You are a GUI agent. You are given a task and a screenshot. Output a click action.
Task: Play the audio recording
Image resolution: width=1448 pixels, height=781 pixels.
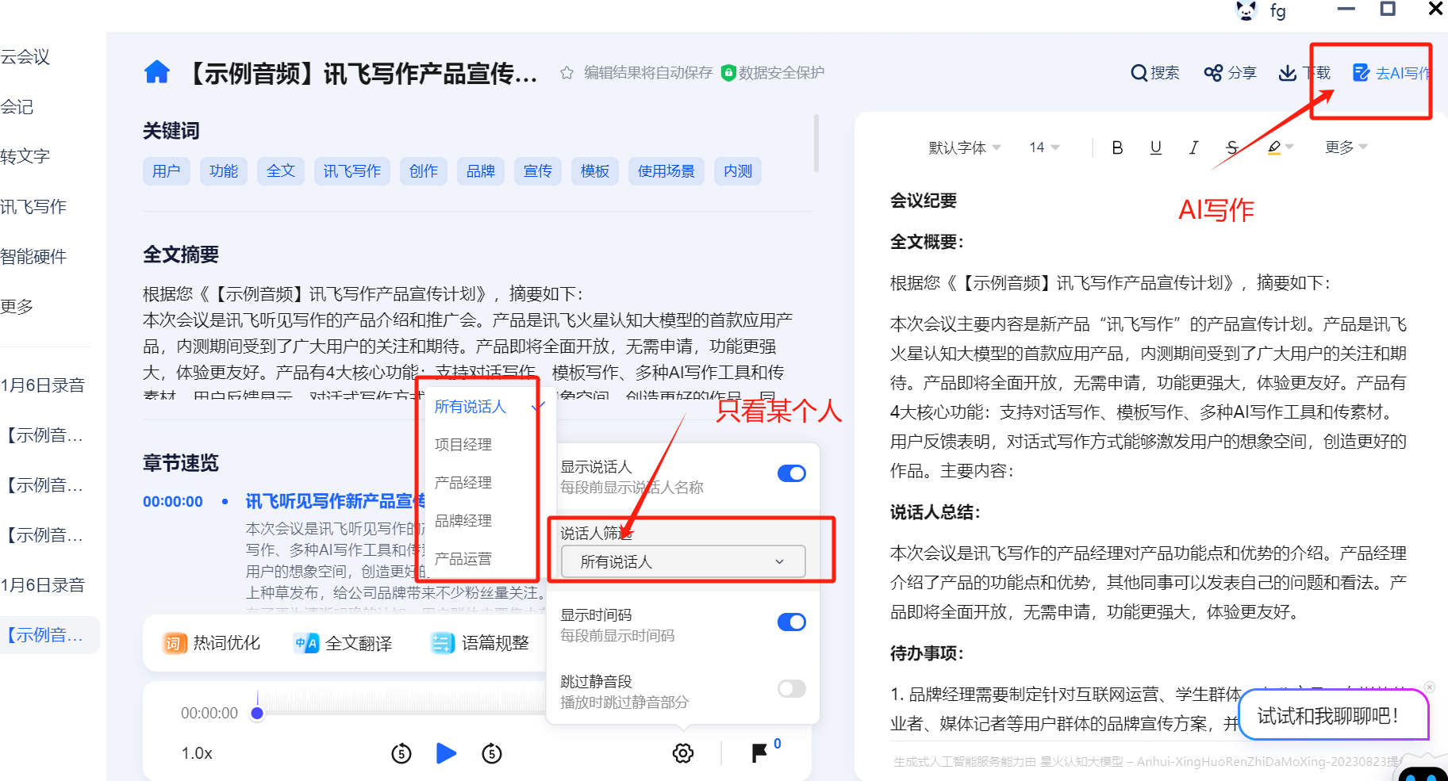(x=447, y=753)
